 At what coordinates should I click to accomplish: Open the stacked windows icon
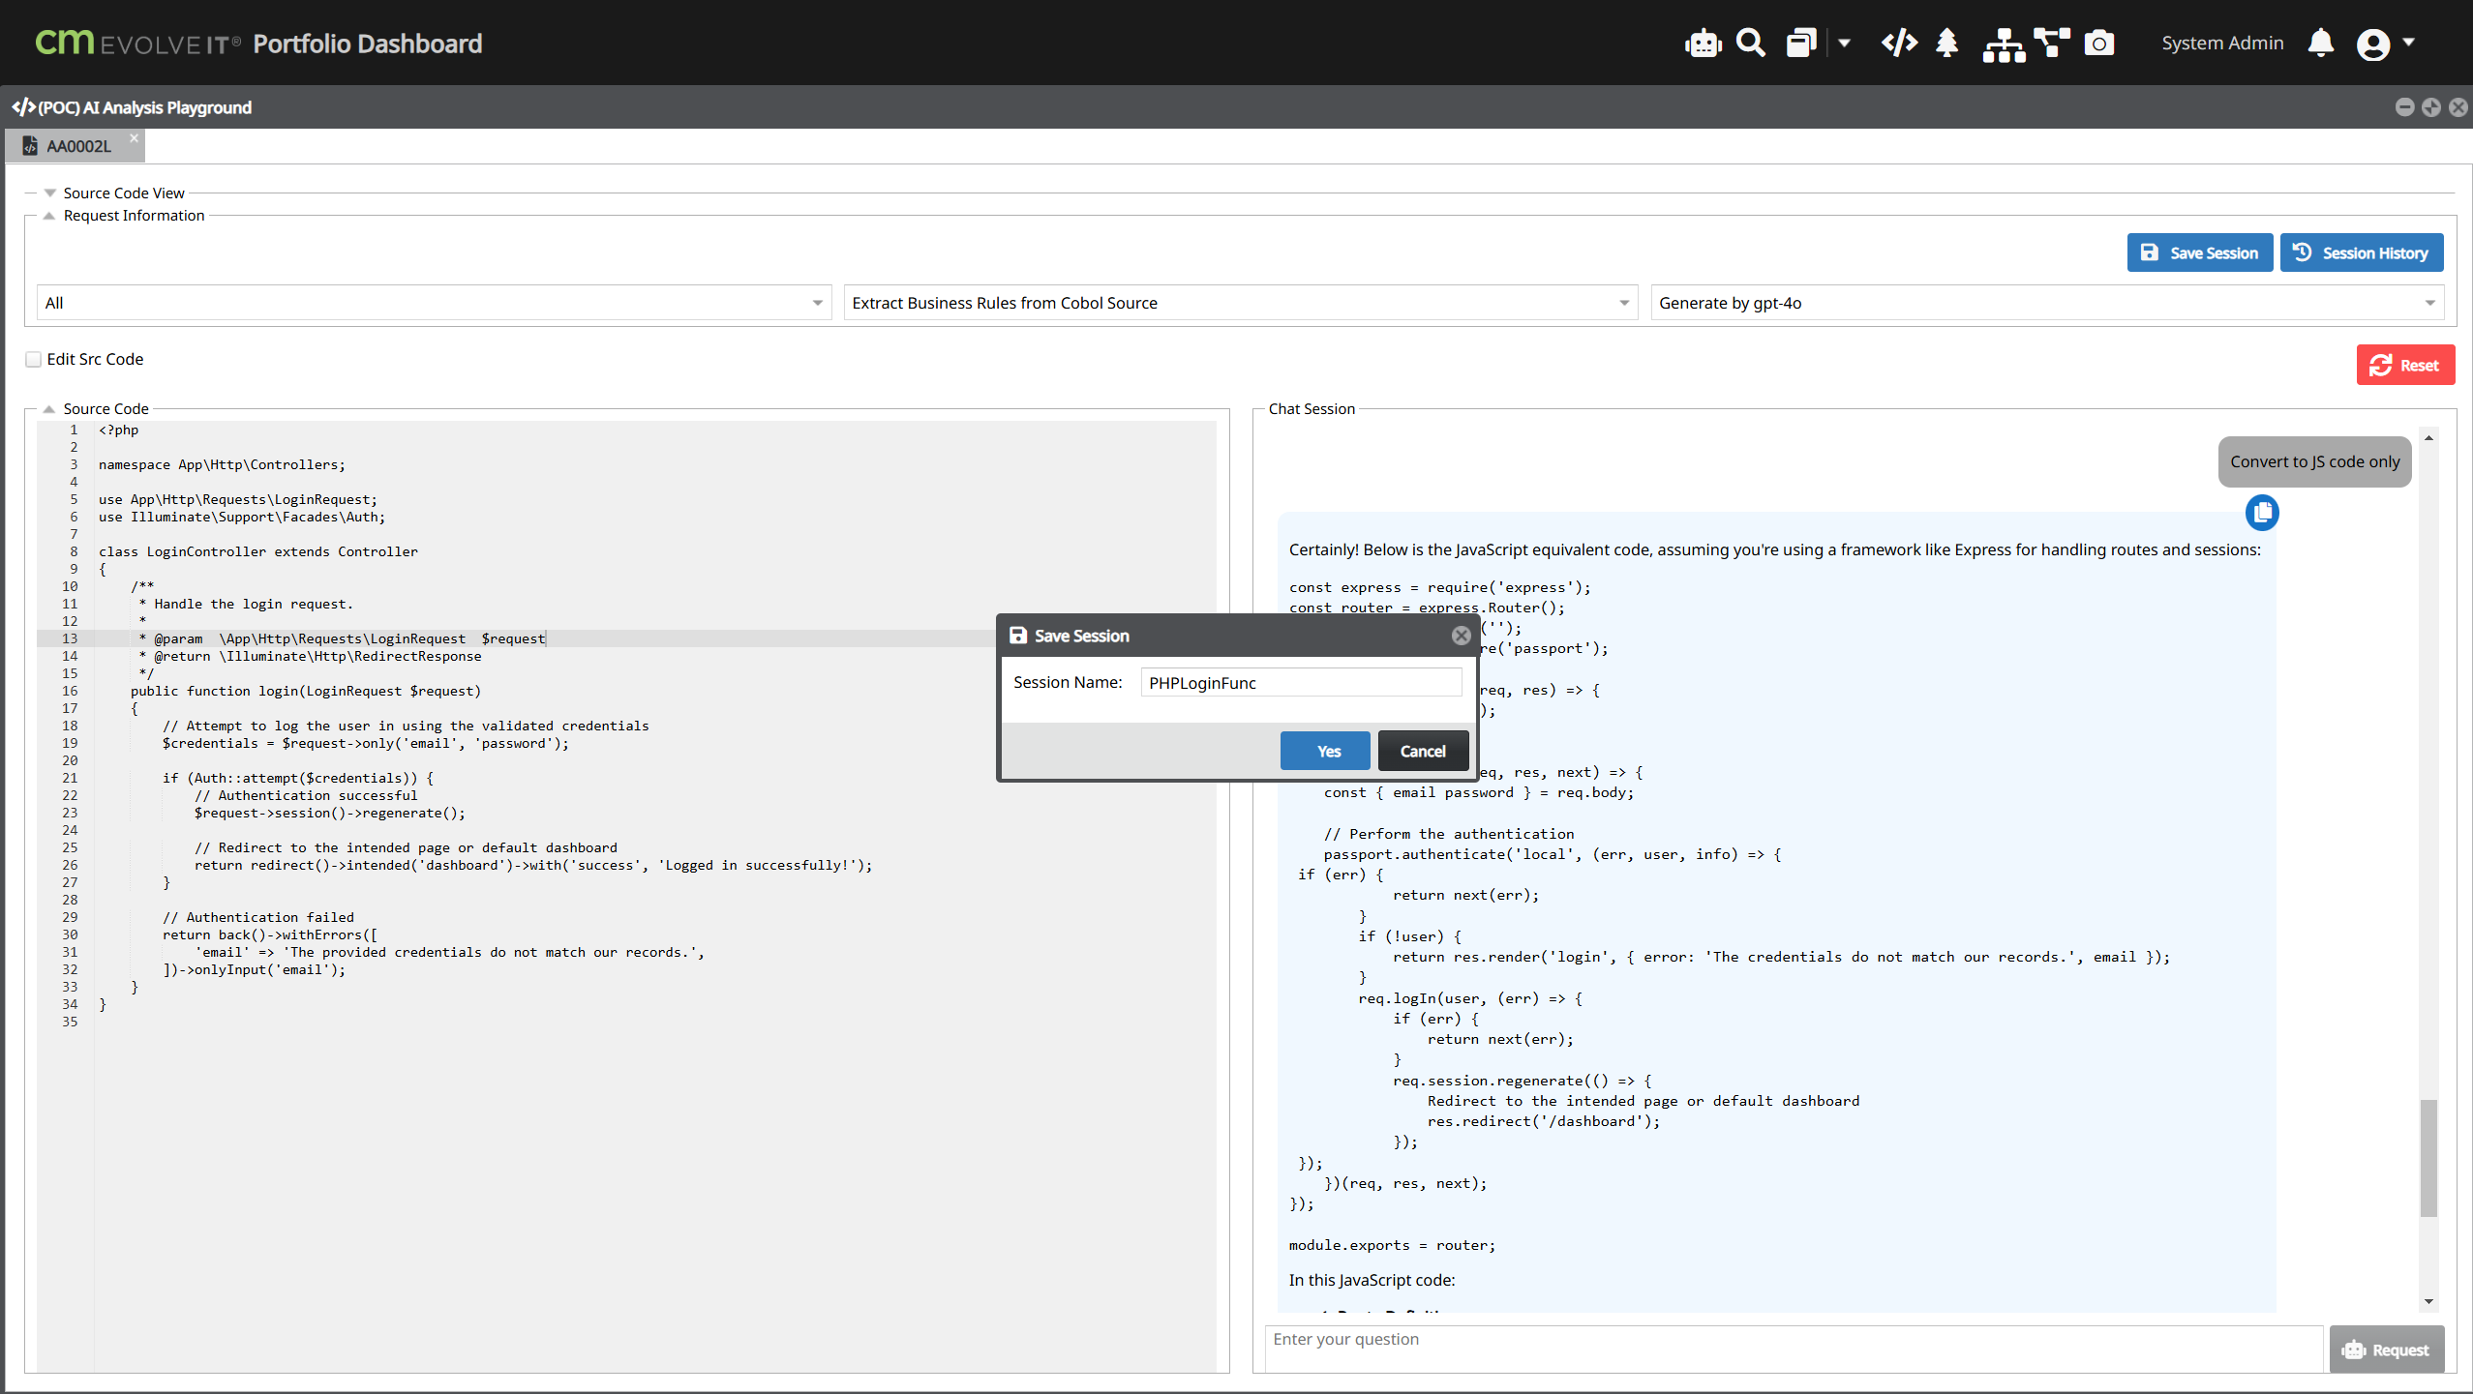click(1801, 44)
